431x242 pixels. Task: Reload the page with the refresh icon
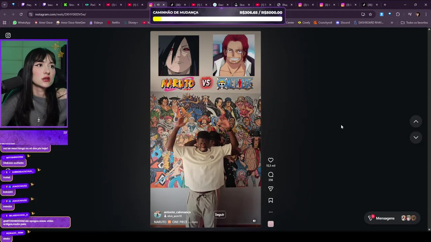point(21,14)
